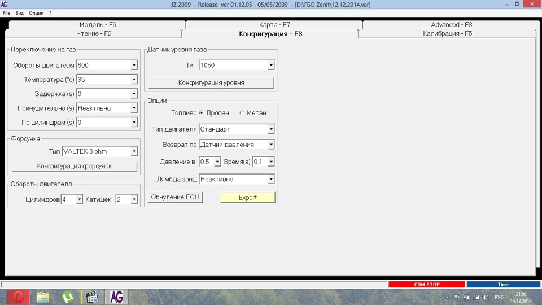542x305 pixels.
Task: Open the Принудительно Неактивно dropdown
Action: click(x=134, y=108)
